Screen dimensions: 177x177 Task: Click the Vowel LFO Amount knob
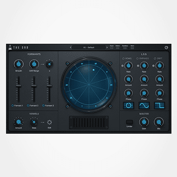[129, 79]
